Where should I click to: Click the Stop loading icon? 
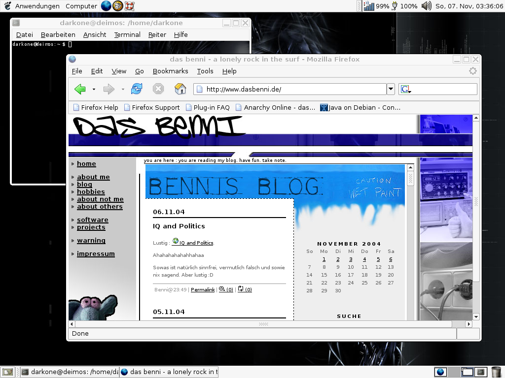point(158,89)
